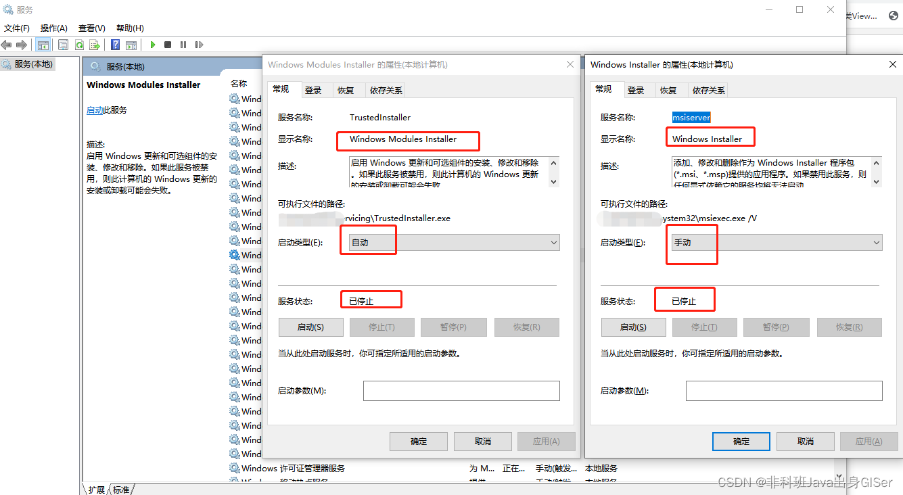Toggle the show/hide action pane icon
The width and height of the screenshot is (903, 495).
point(131,45)
